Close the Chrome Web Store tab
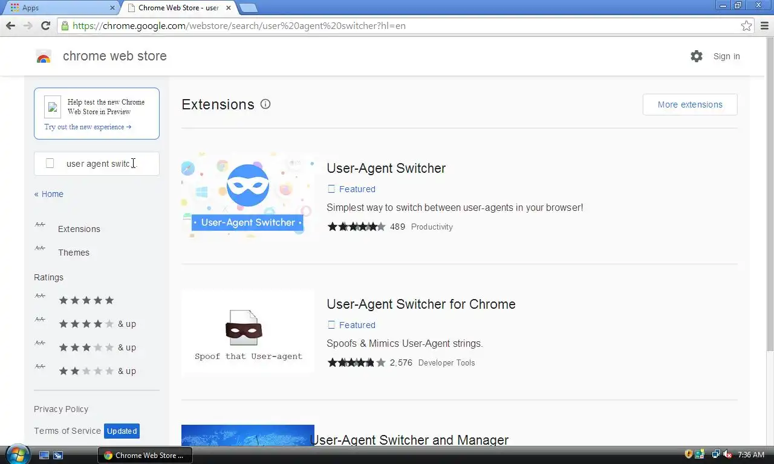The width and height of the screenshot is (774, 464). pos(229,8)
